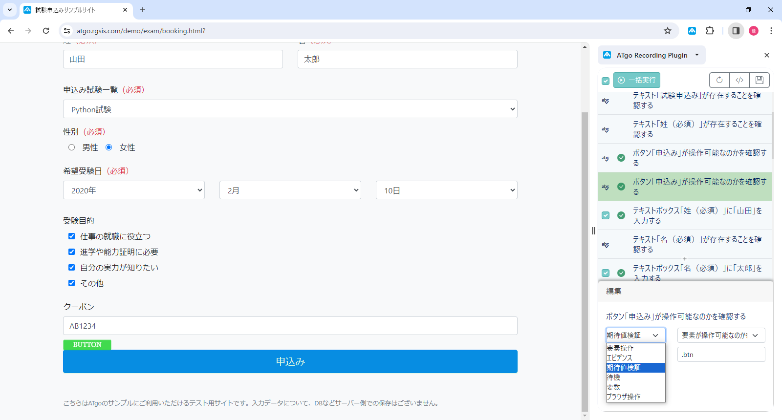Click the save floppy-disk icon in the ATgo panel
This screenshot has width=782, height=420.
click(x=760, y=80)
